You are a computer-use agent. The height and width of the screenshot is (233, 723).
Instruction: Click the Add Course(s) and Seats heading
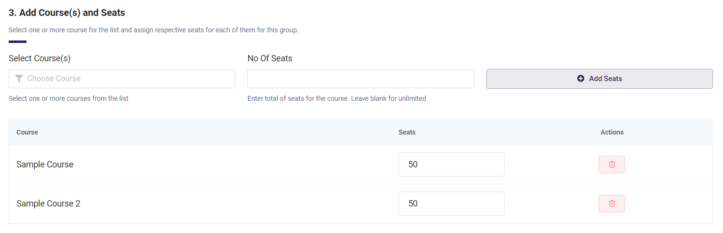click(67, 13)
